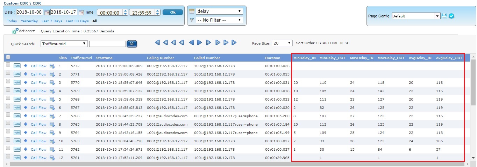Click the +VBS icon in row 5769
This screenshot has width=477, height=167.
pos(17,91)
